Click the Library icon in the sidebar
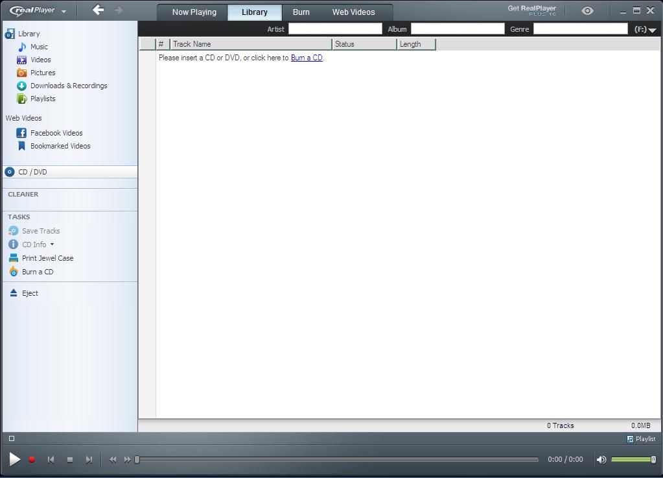Viewport: 663px width, 478px height. [10, 34]
